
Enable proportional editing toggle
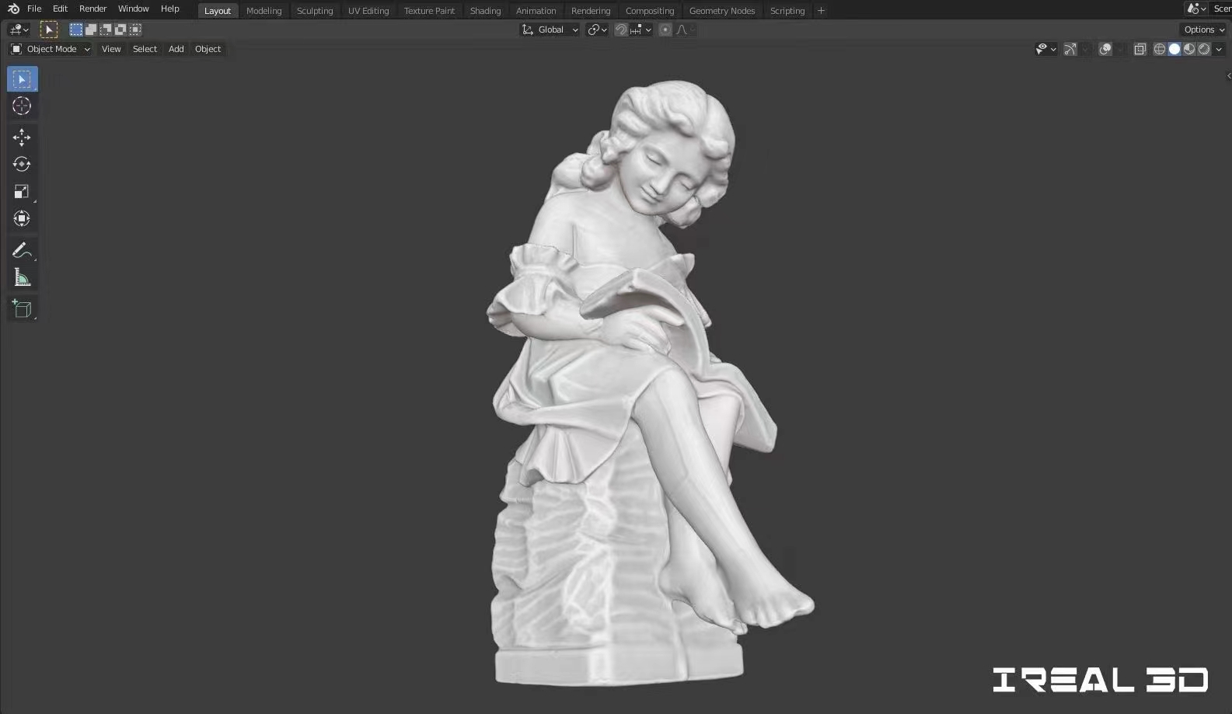coord(665,30)
